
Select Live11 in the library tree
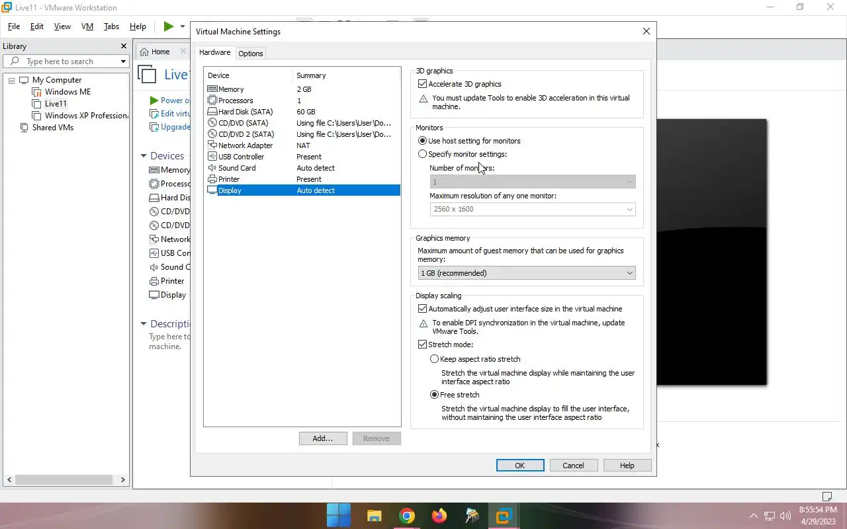[56, 104]
